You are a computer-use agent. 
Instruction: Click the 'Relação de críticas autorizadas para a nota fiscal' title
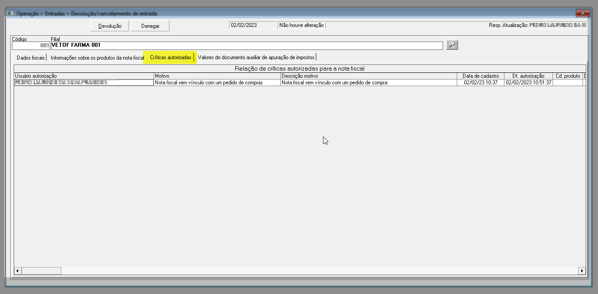[x=300, y=69]
